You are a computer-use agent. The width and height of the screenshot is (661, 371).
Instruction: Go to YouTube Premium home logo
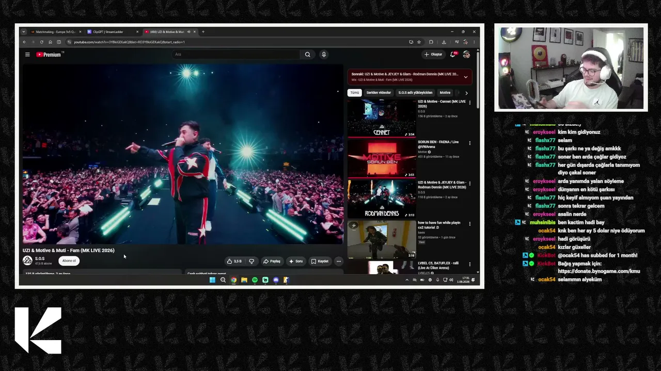point(49,54)
